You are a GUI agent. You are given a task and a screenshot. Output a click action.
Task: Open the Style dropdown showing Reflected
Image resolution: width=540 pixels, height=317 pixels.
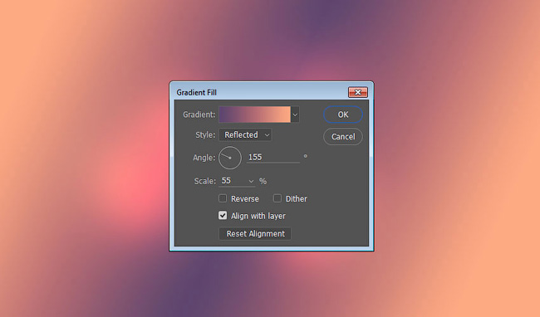(x=245, y=134)
